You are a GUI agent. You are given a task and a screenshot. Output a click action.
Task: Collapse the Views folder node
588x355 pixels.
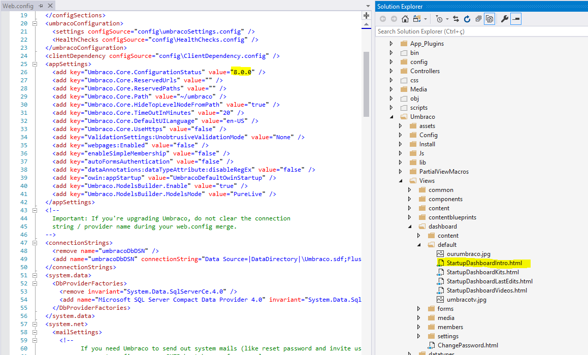(x=401, y=181)
